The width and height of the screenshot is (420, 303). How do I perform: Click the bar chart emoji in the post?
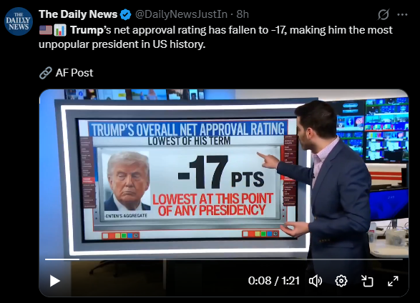pos(60,30)
